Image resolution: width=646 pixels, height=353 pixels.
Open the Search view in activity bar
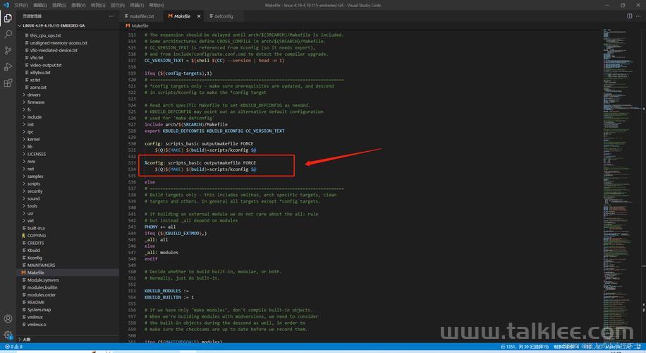point(8,34)
